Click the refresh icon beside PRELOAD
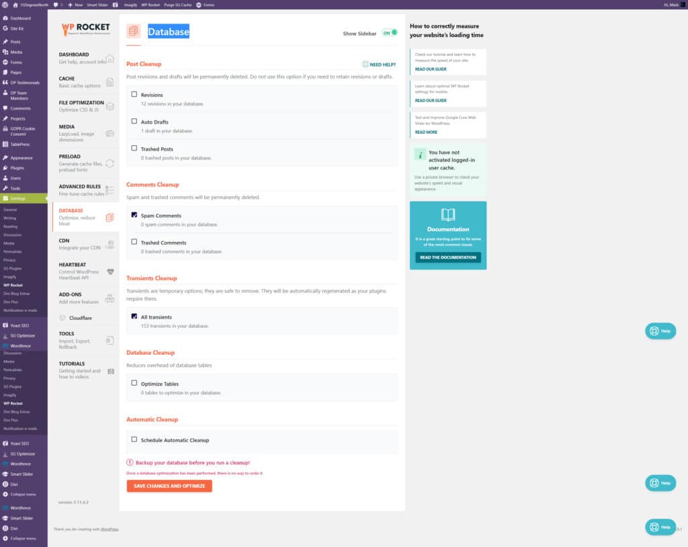 click(110, 163)
